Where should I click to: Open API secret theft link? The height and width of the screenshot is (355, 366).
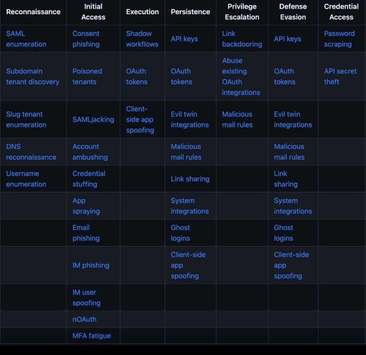click(x=340, y=77)
